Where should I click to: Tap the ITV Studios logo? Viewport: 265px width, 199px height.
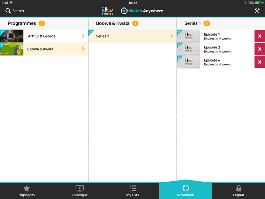107,11
